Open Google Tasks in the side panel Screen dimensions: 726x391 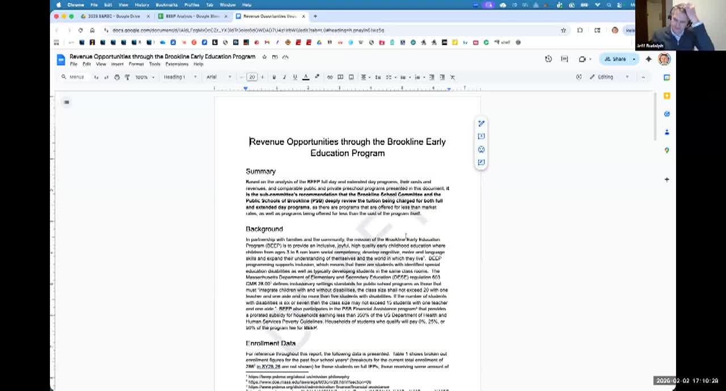tap(667, 114)
